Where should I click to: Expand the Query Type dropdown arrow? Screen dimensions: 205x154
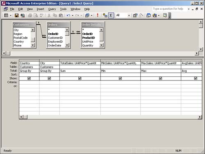click(91, 15)
